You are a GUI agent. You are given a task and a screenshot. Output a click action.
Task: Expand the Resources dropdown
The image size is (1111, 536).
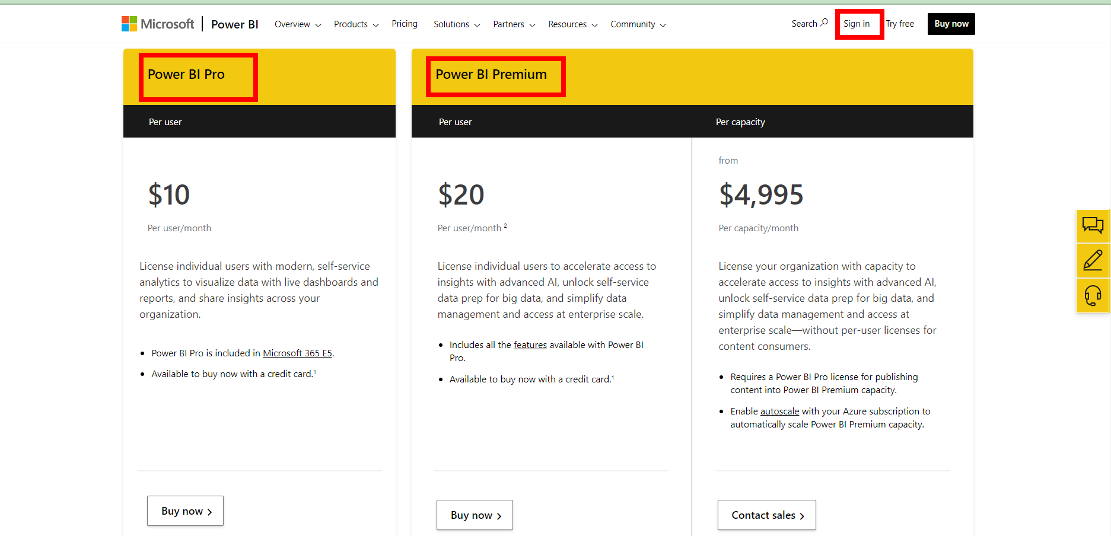coord(573,24)
